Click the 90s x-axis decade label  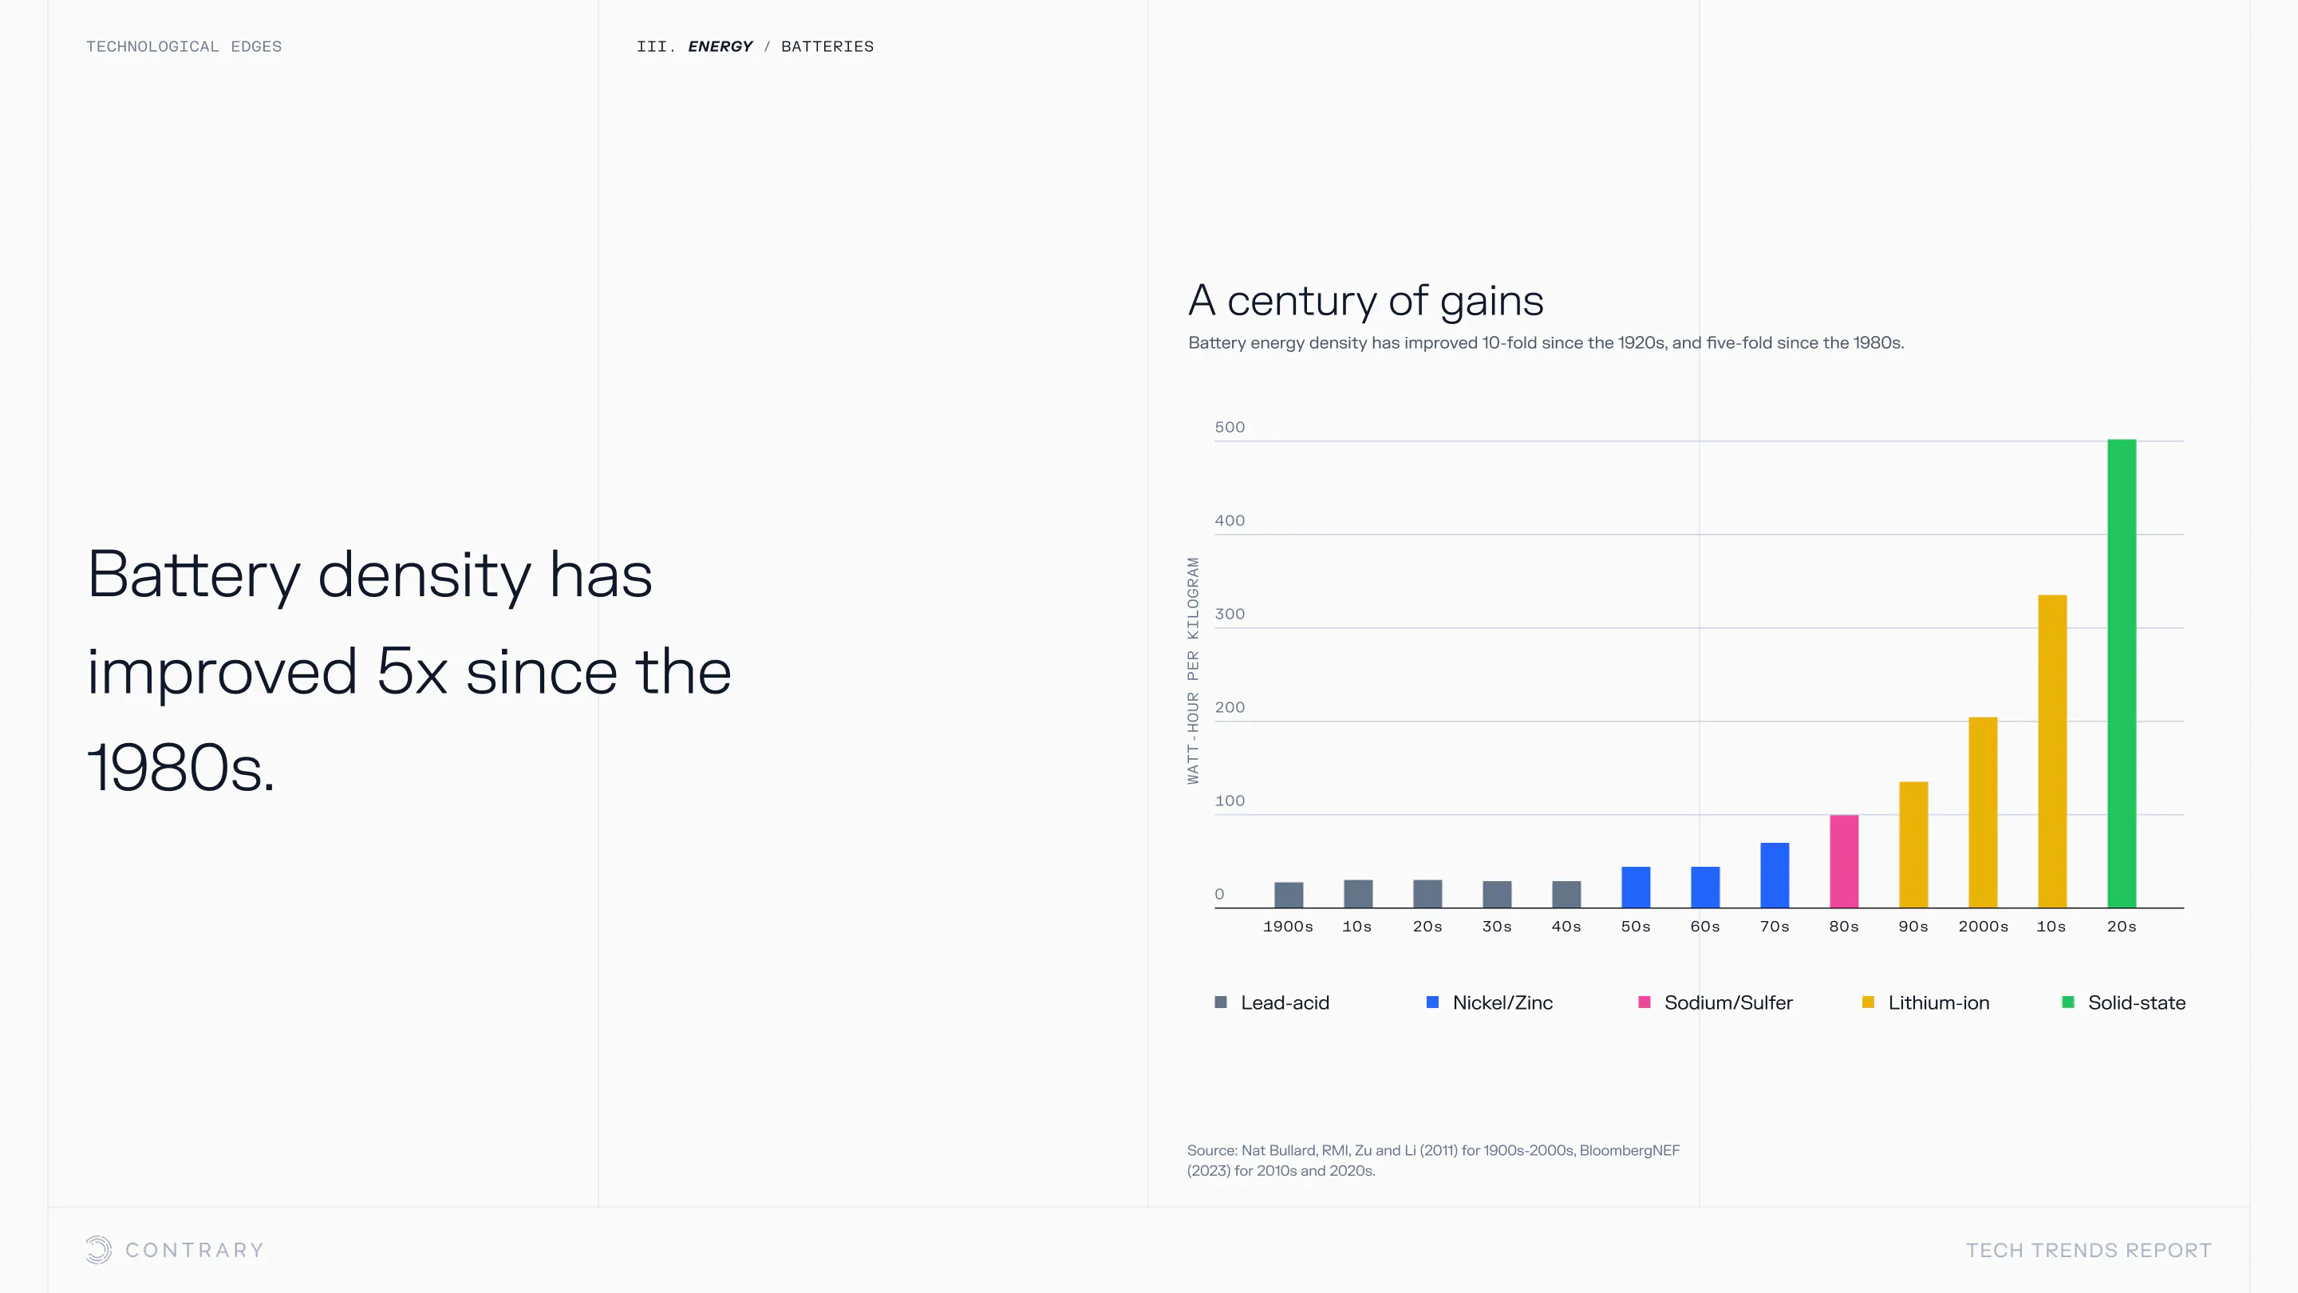pos(1913,926)
